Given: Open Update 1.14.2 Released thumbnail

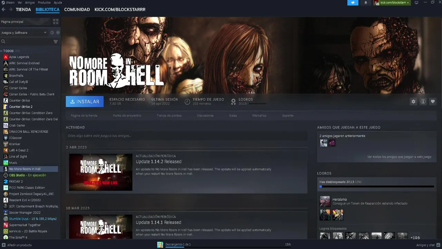Looking at the screenshot, I should [100, 172].
